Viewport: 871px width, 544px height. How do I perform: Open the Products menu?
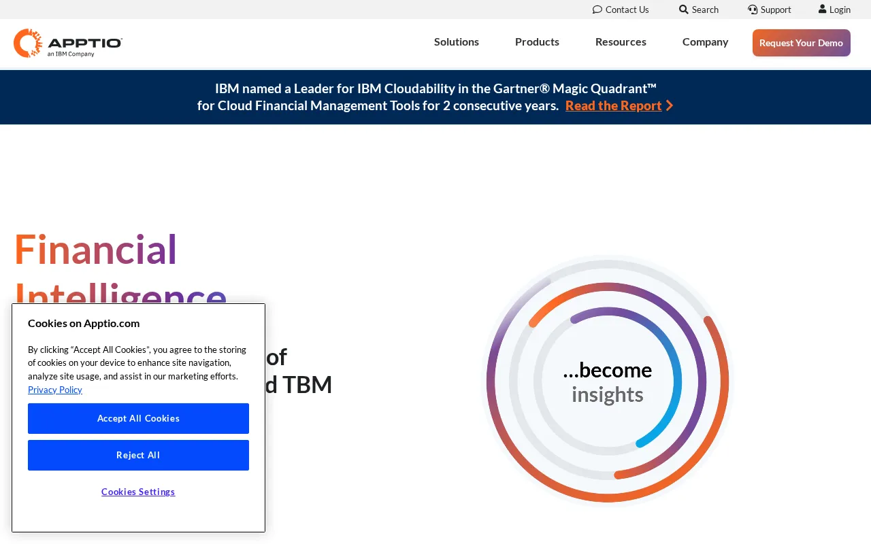click(537, 42)
